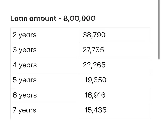161x121 pixels.
Task: Select the 22,265 value
Action: click(94, 65)
